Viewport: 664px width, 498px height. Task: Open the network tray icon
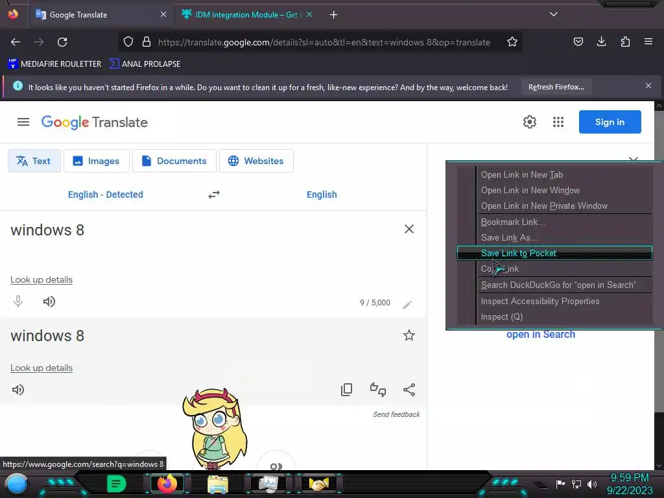point(576,484)
